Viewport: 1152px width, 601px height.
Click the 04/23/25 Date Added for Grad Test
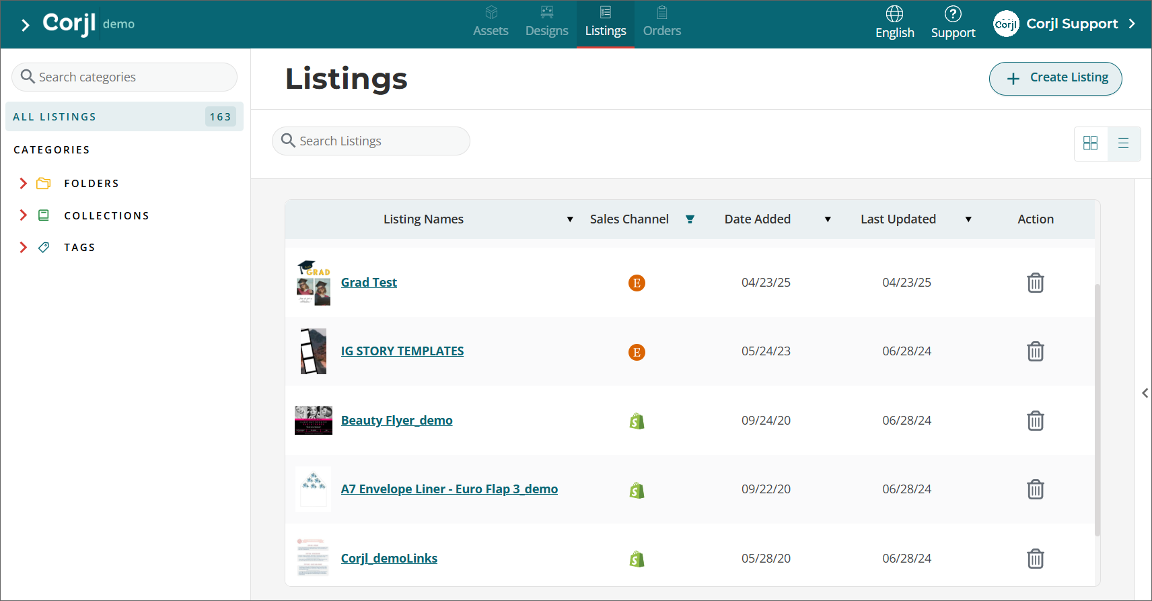coord(766,282)
